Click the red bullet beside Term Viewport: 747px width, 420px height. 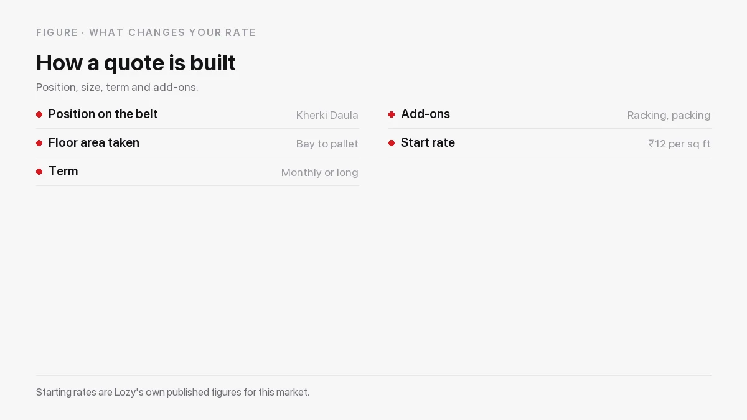coord(39,172)
